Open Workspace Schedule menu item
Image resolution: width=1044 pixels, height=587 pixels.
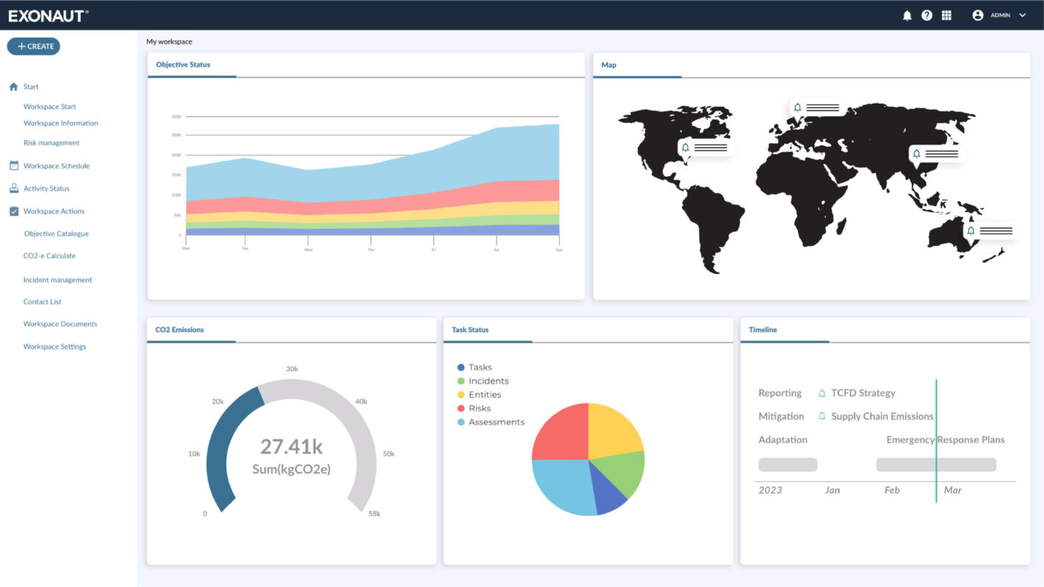[x=57, y=166]
